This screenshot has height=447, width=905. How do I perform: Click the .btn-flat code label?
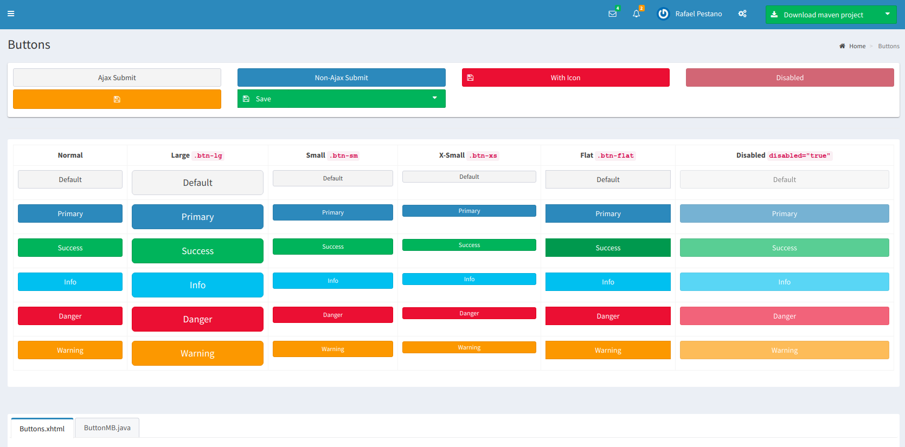point(616,156)
